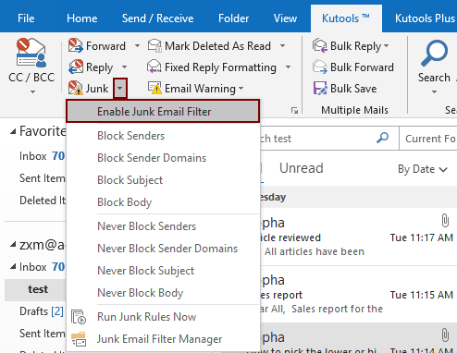
Task: Switch to the Kutools Plus tab
Action: coord(425,18)
